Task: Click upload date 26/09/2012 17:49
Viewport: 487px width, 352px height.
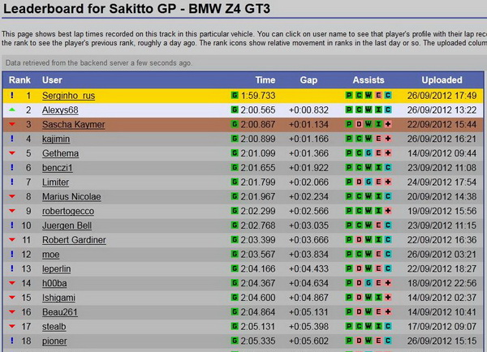Action: click(x=442, y=96)
